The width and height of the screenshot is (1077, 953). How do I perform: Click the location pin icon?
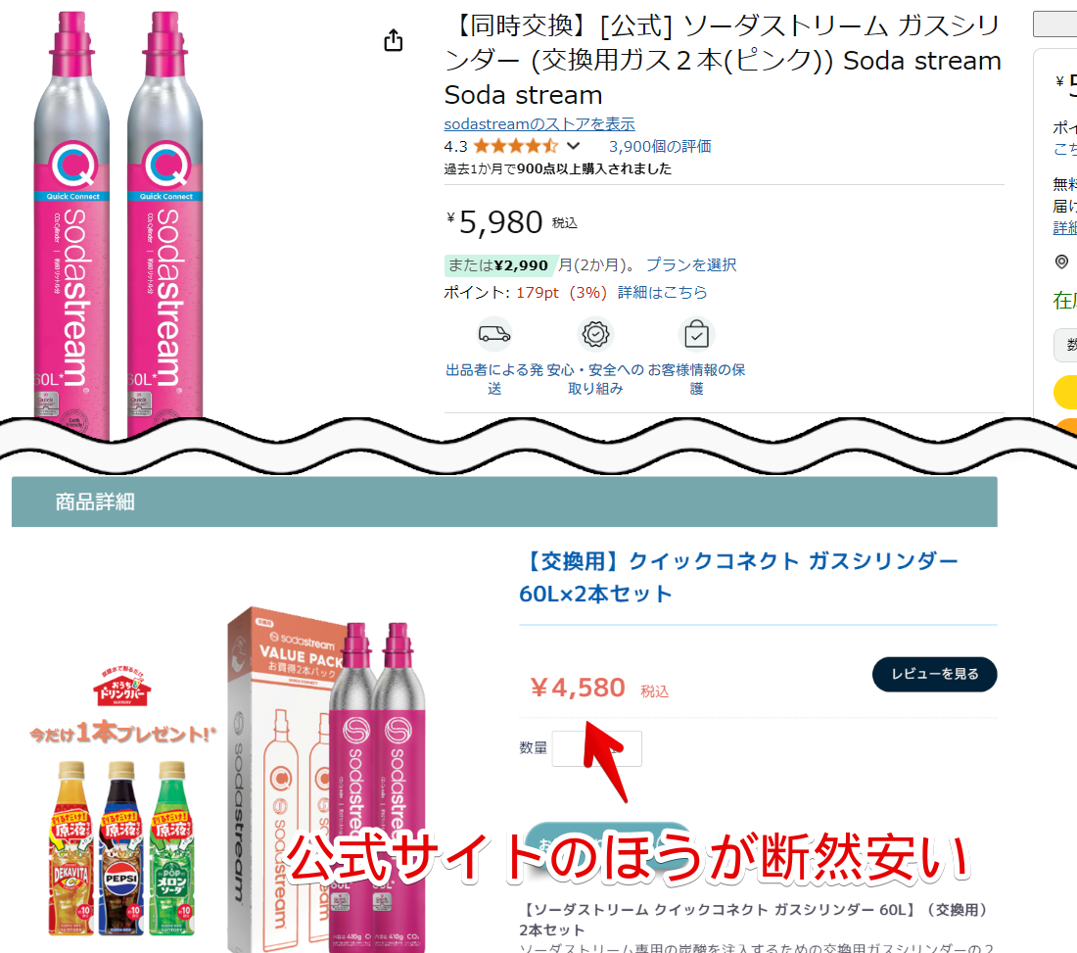pos(1062,262)
